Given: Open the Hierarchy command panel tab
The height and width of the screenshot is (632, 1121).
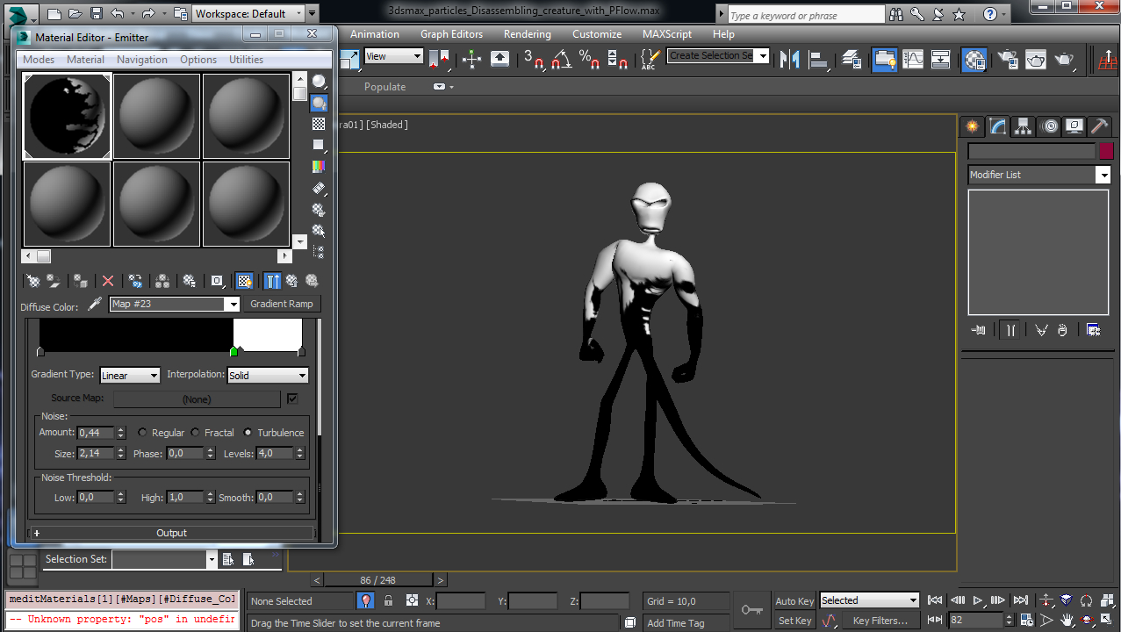Looking at the screenshot, I should (x=1024, y=126).
